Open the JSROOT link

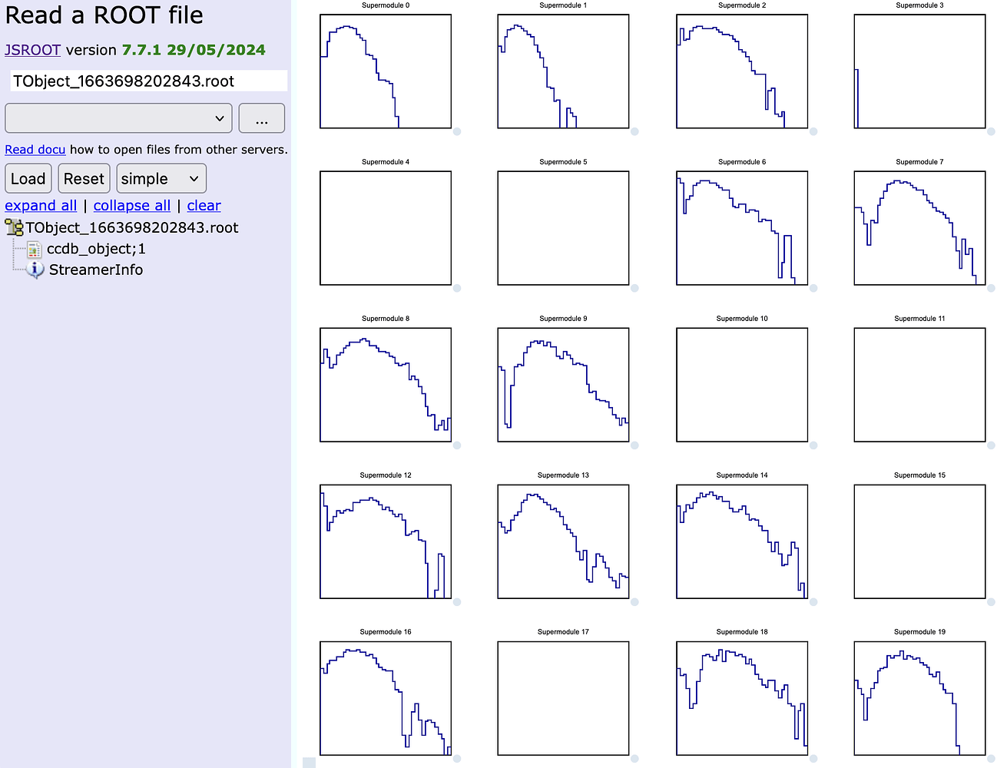(x=32, y=50)
